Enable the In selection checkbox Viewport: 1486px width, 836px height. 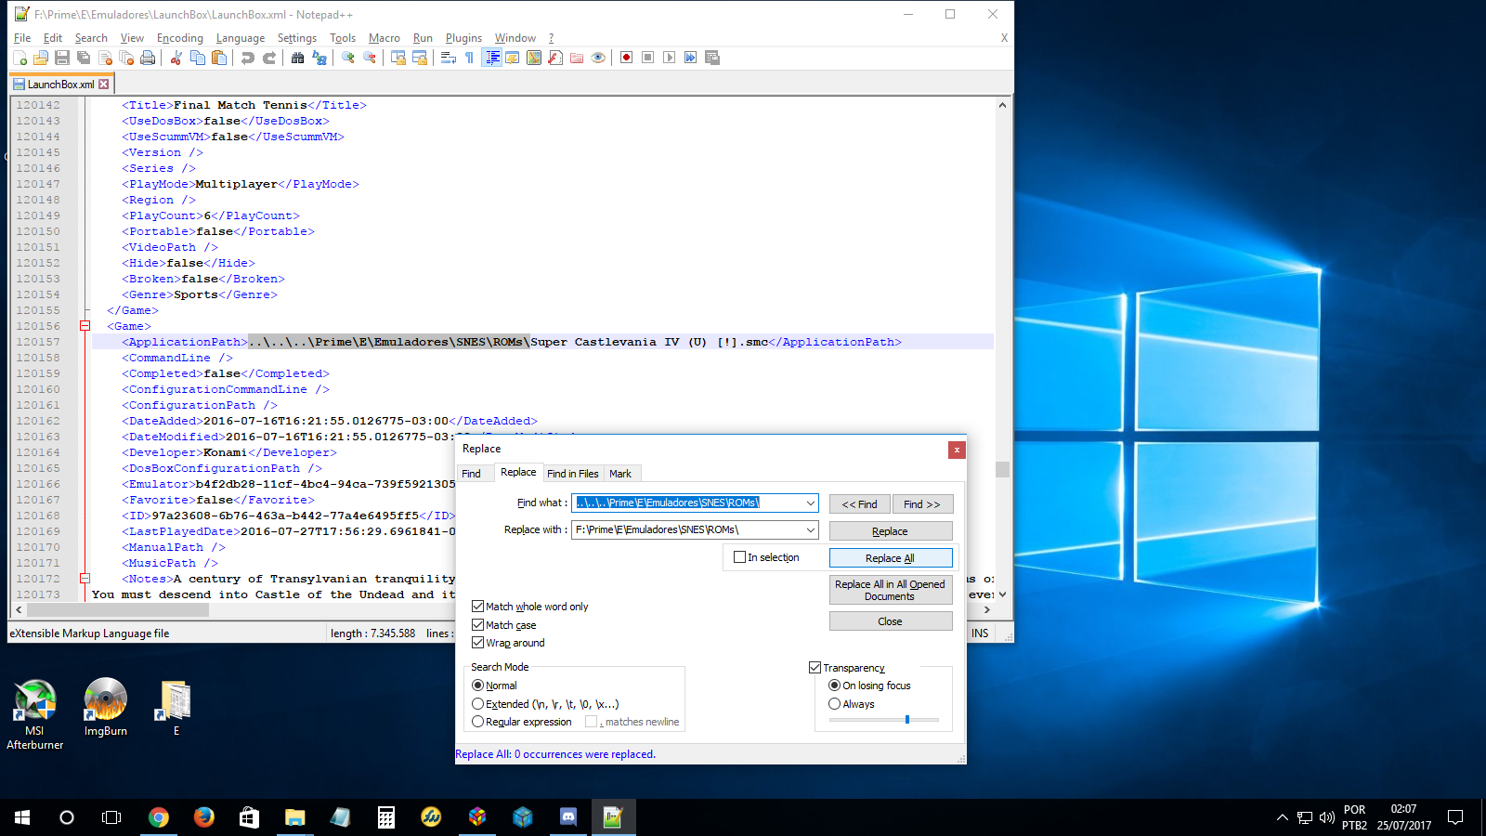[x=739, y=557]
